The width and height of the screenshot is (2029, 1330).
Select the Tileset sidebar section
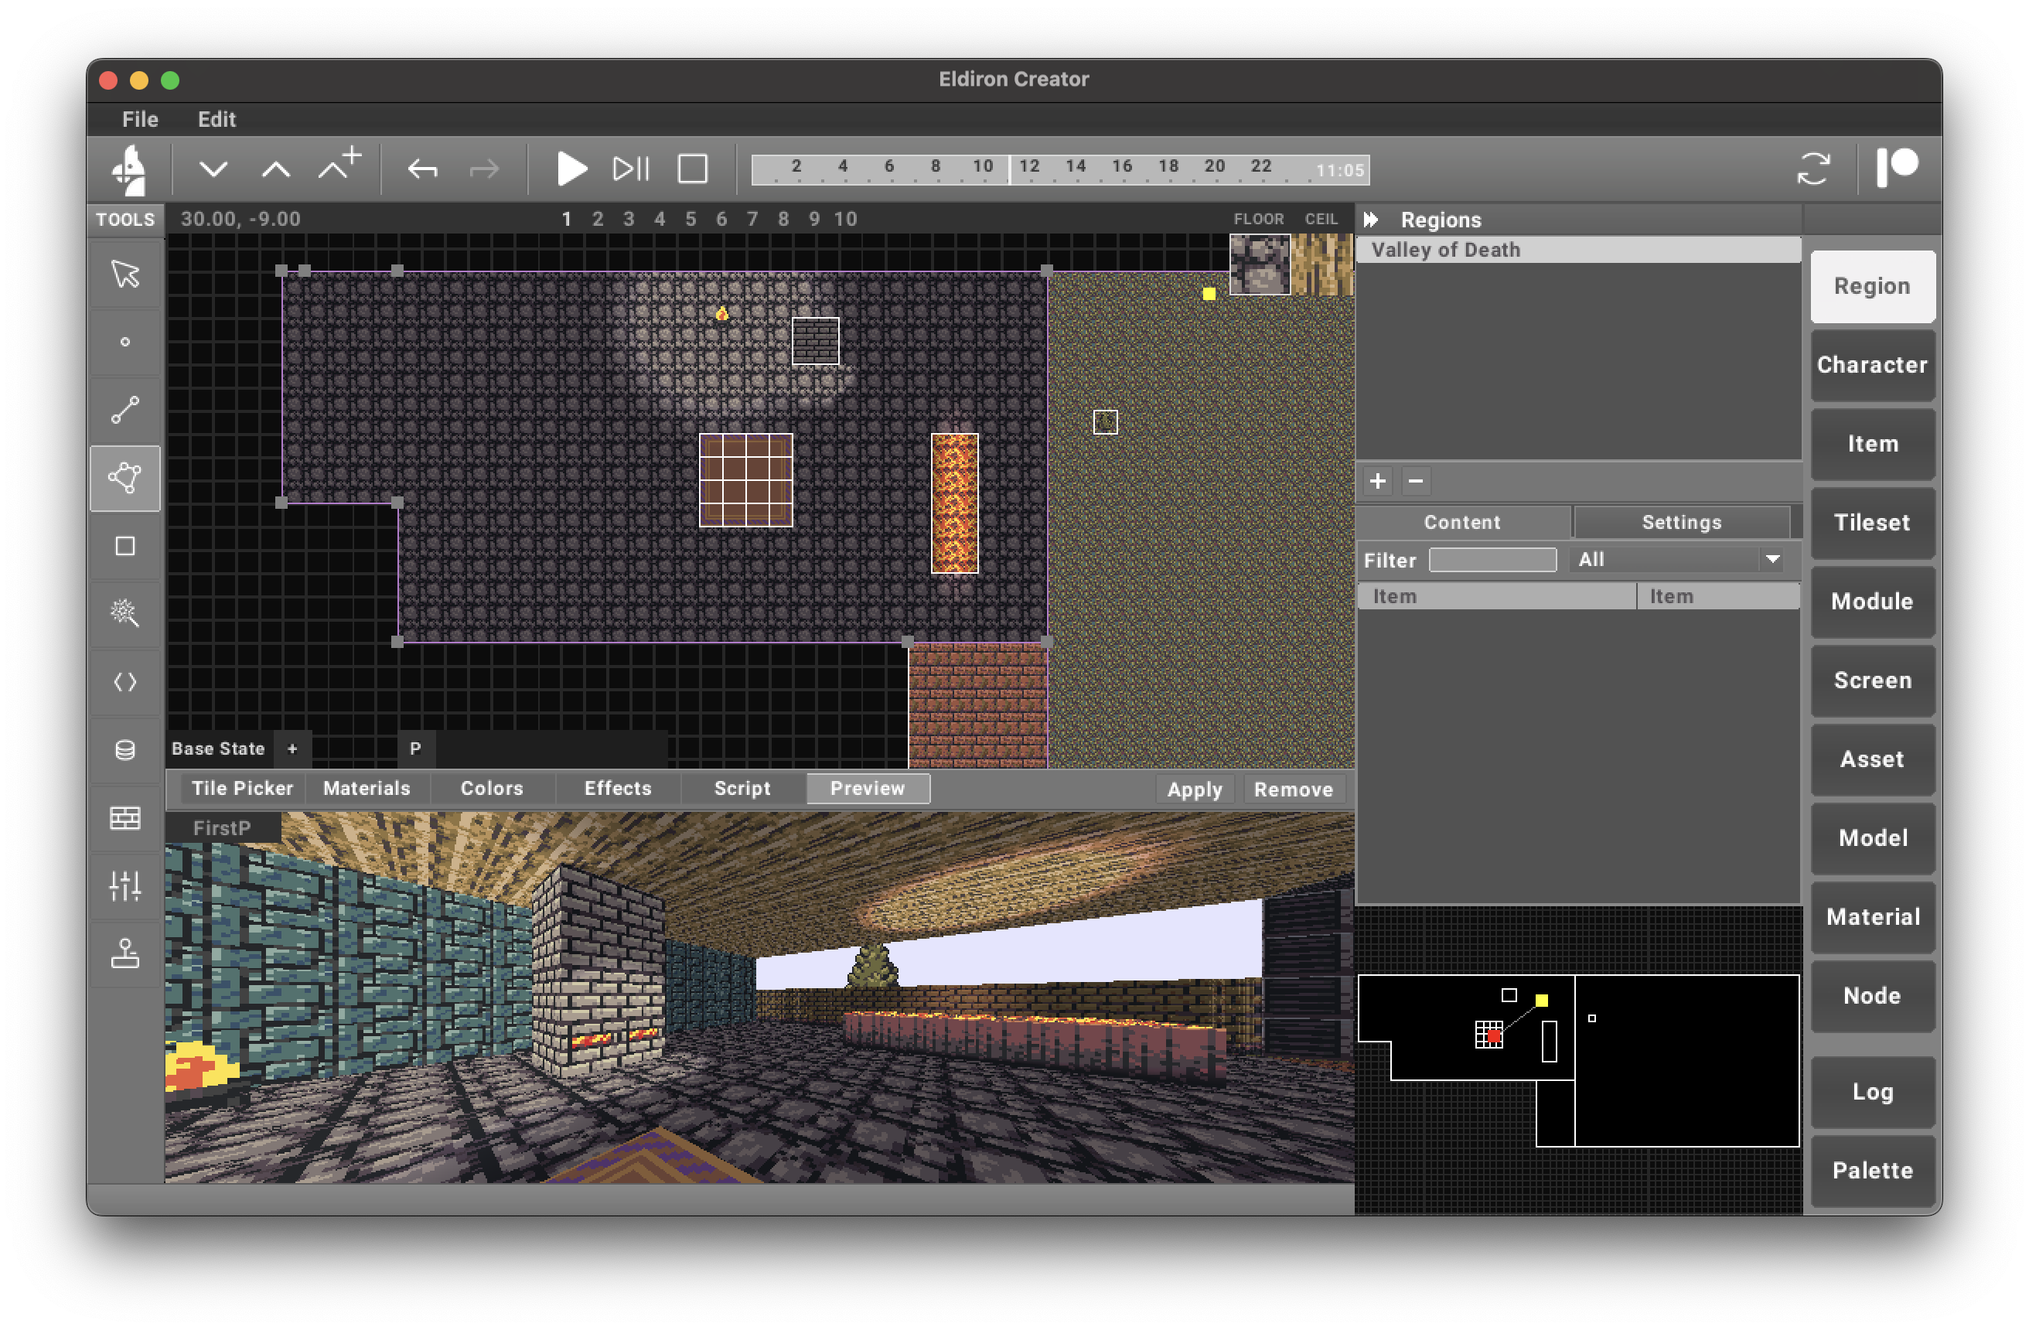click(1872, 523)
